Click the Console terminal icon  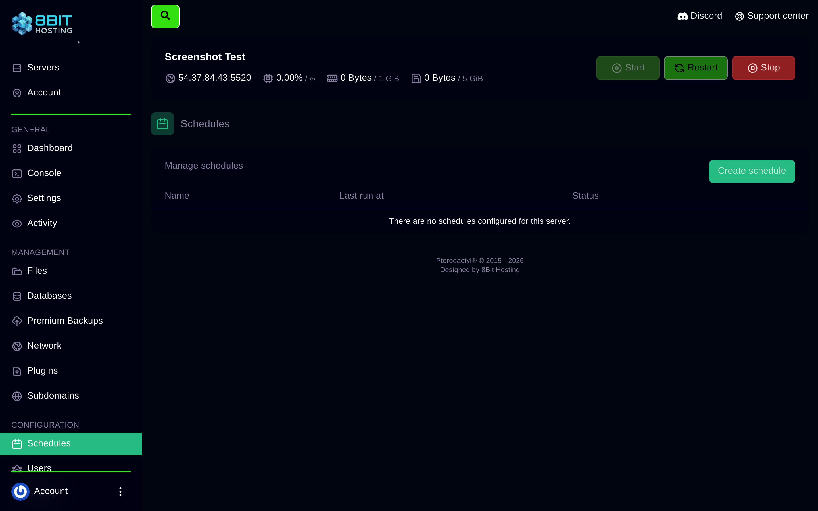pos(17,173)
